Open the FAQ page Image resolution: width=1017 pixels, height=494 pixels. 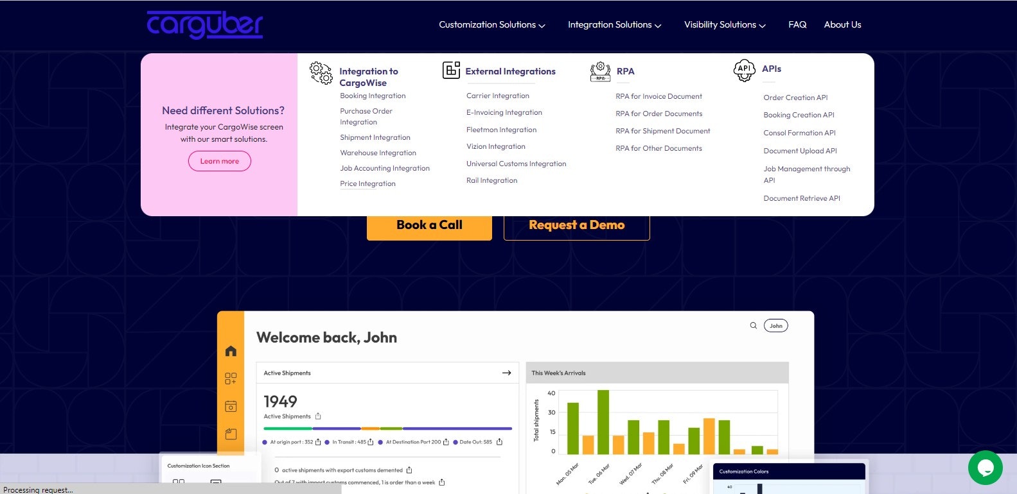coord(797,24)
